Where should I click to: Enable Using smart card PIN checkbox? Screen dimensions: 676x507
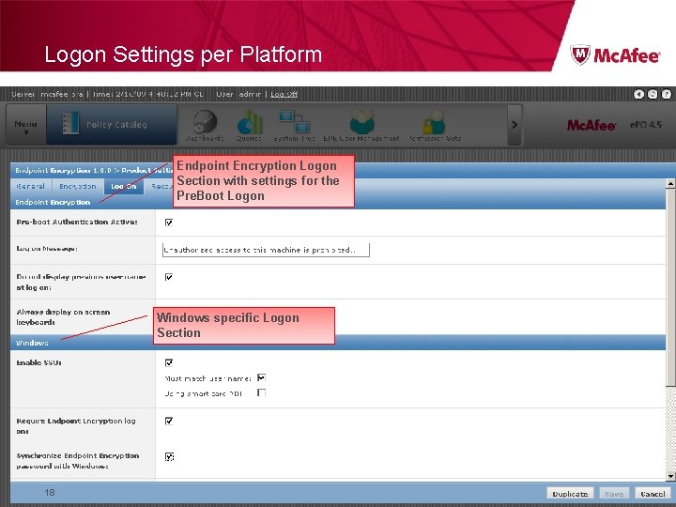(261, 392)
